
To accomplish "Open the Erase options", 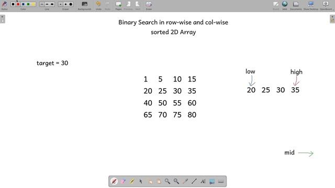I will [149, 5].
